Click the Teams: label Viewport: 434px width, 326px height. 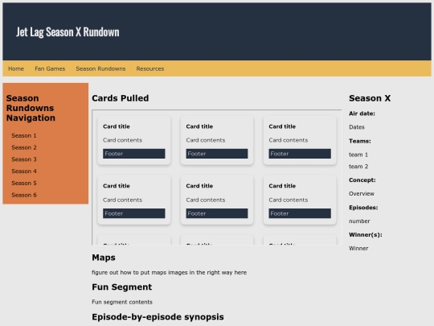(359, 141)
